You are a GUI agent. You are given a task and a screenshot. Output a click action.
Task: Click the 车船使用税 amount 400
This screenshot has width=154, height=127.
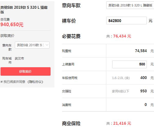pyautogui.click(x=143, y=78)
